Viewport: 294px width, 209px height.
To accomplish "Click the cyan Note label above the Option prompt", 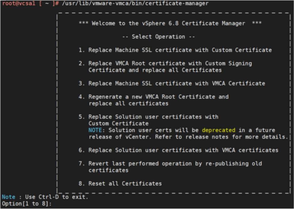I will click(x=9, y=197).
